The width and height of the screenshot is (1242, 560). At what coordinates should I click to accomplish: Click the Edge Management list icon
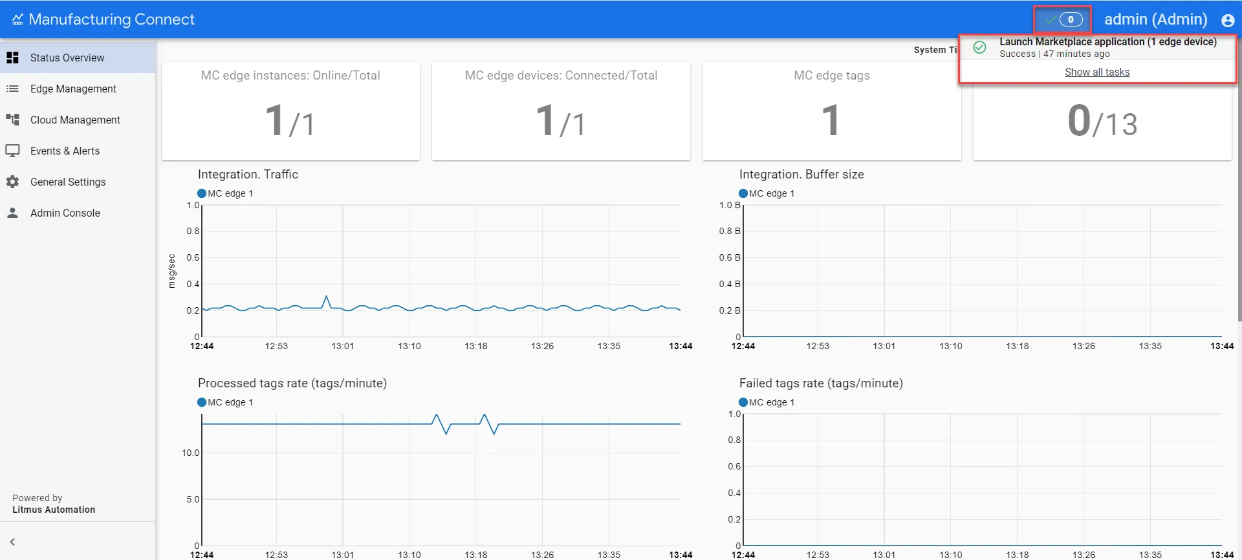coord(12,89)
